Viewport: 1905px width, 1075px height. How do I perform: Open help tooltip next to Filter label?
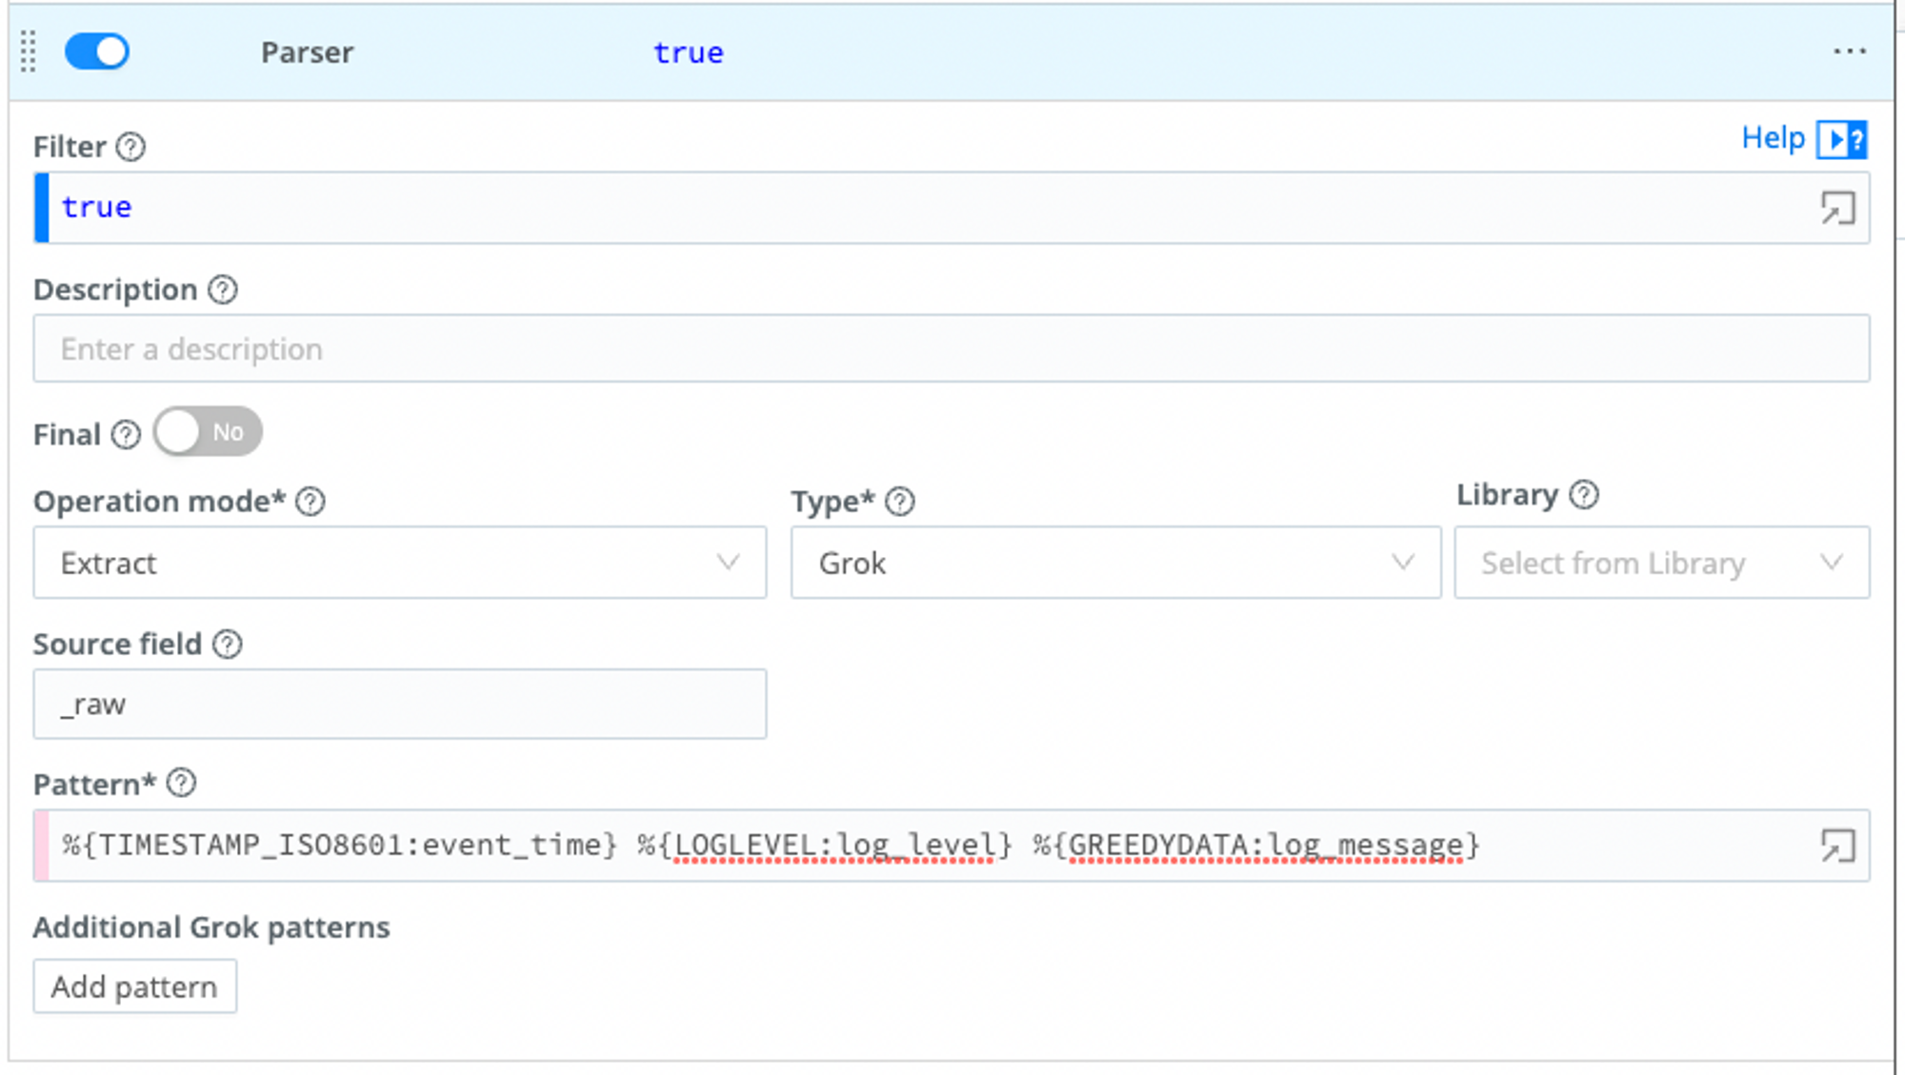[x=131, y=147]
